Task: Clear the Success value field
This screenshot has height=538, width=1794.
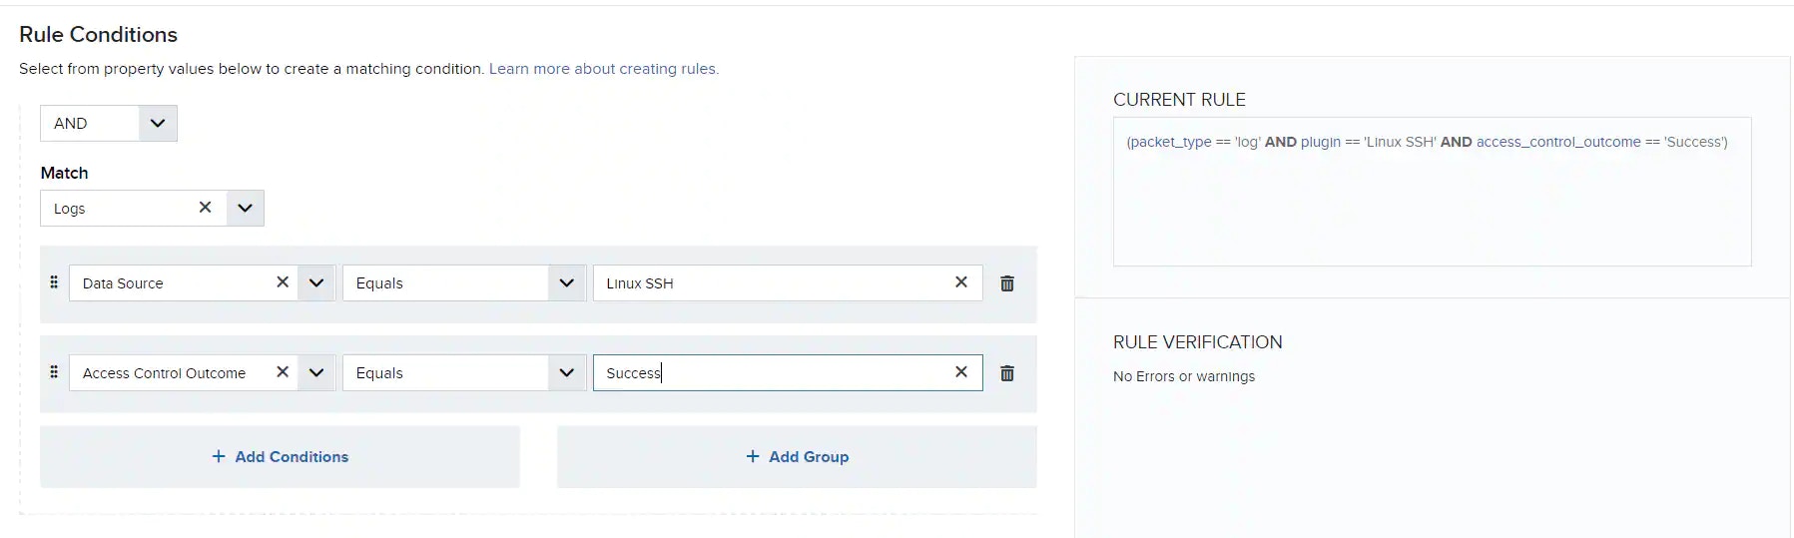Action: tap(961, 372)
